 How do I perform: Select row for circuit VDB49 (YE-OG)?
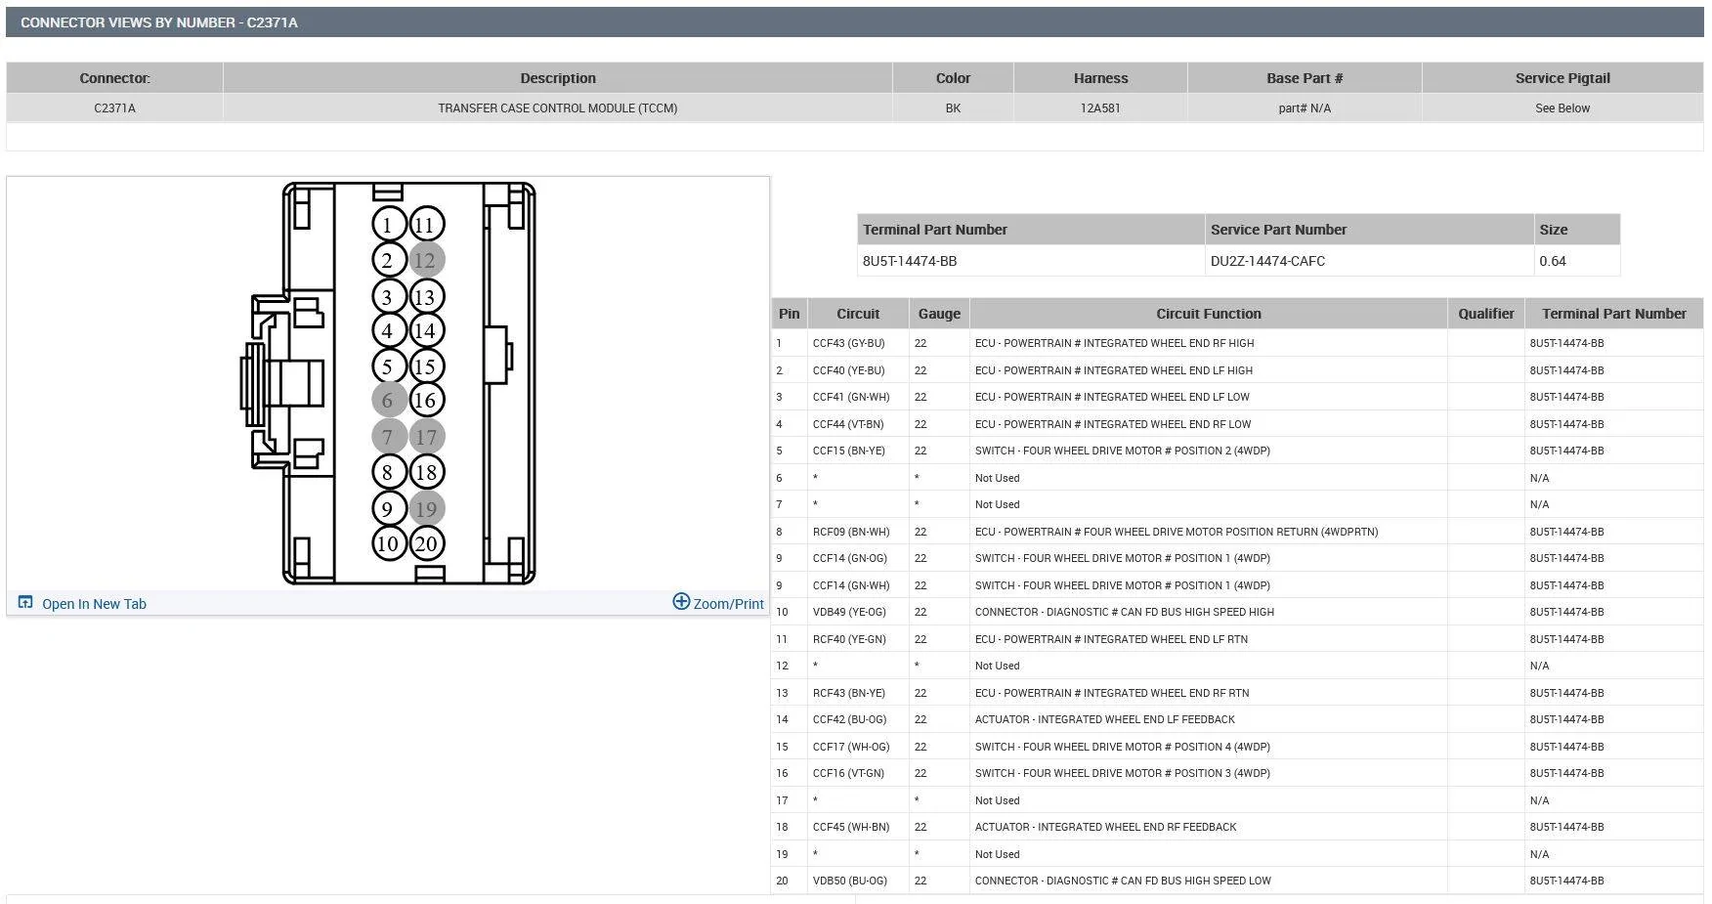click(x=1236, y=612)
